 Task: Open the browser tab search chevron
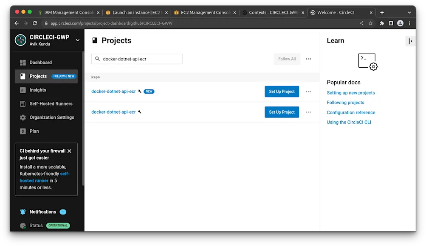[409, 12]
